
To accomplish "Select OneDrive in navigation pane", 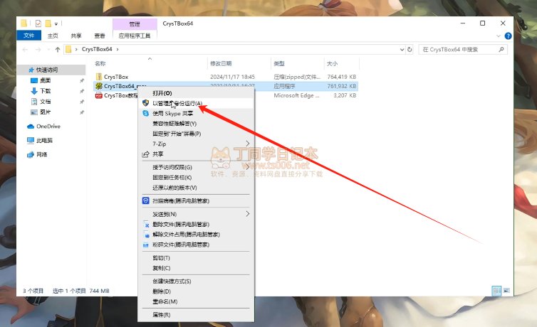I will (x=48, y=126).
